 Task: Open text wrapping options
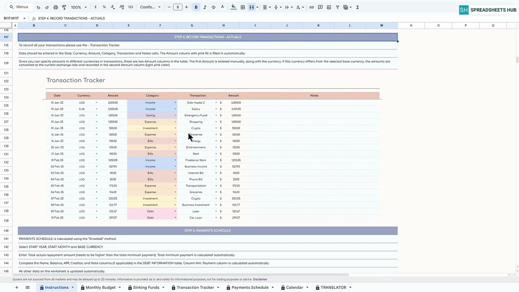point(288,7)
